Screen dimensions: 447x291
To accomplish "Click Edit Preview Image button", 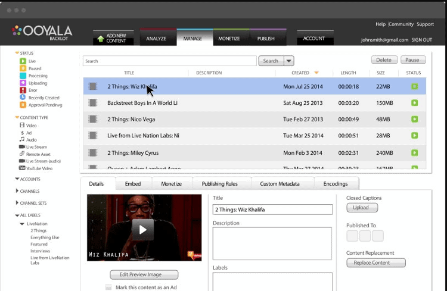I will coord(144,274).
